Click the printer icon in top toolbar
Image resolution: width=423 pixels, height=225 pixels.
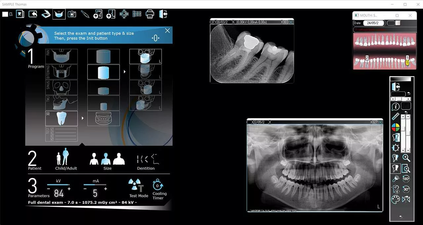click(150, 14)
